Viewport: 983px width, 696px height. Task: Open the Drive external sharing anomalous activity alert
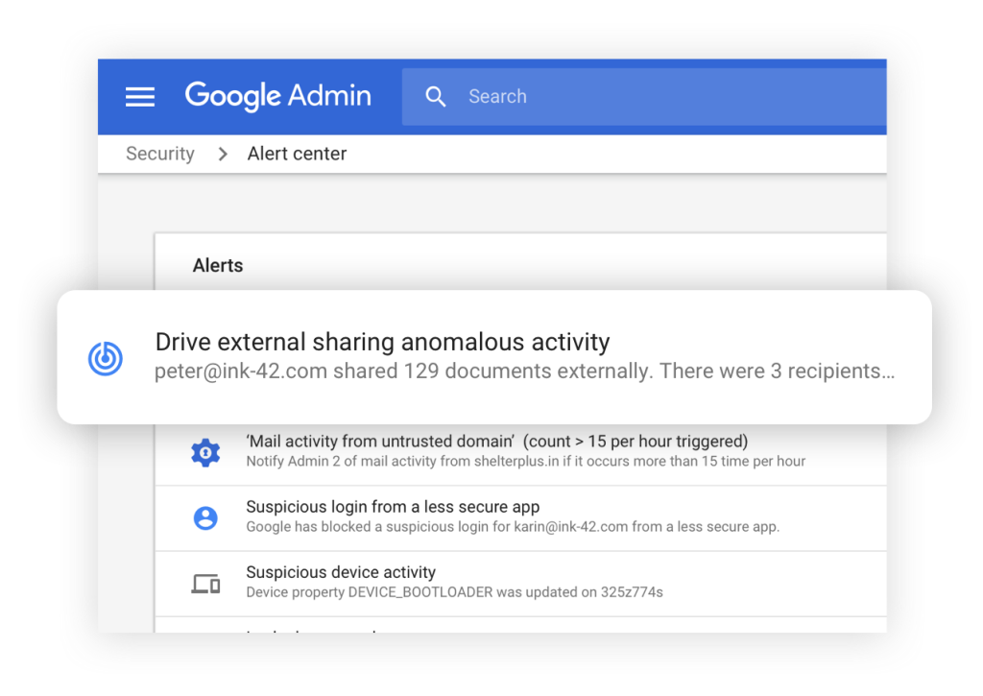click(x=382, y=342)
